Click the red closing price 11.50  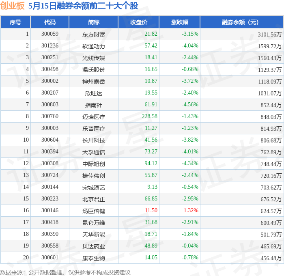[151, 211]
